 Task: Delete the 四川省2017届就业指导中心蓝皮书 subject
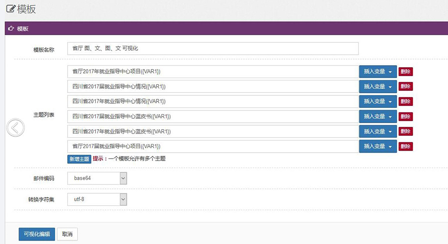click(405, 116)
